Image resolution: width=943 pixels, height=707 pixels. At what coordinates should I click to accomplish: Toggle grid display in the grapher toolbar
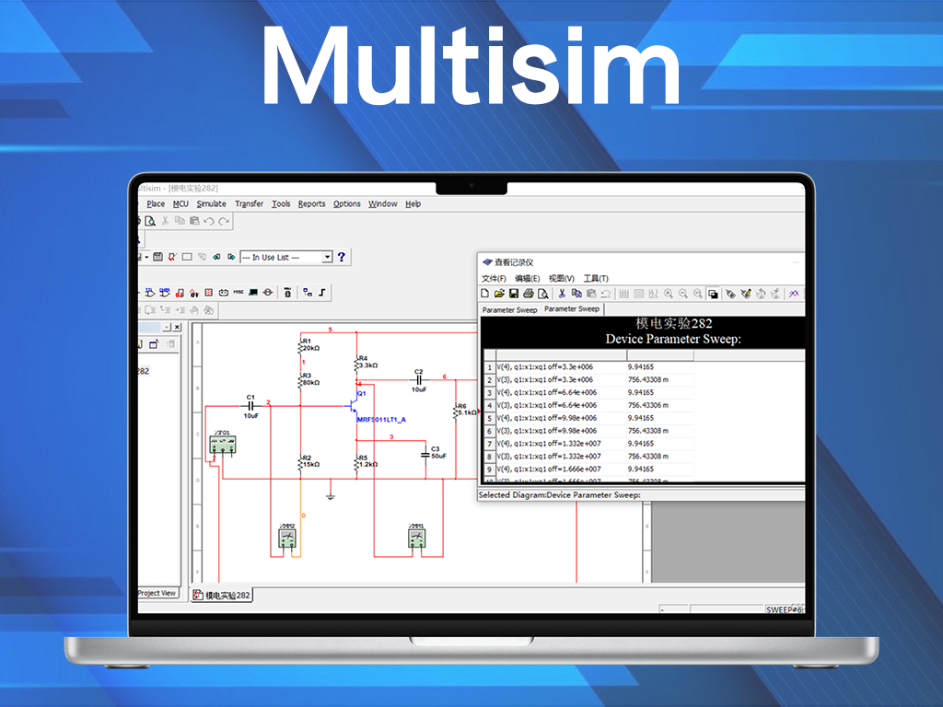pos(623,294)
